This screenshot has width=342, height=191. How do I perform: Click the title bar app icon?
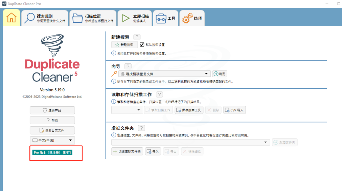(x=4, y=4)
